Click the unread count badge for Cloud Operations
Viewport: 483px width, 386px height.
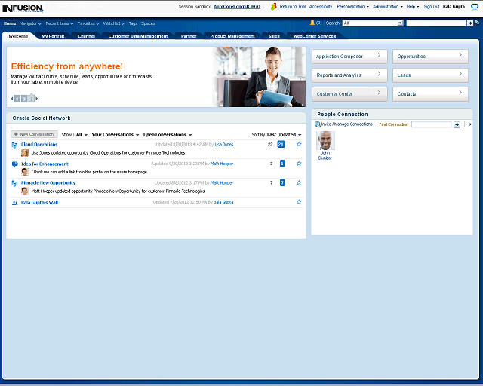click(x=281, y=144)
